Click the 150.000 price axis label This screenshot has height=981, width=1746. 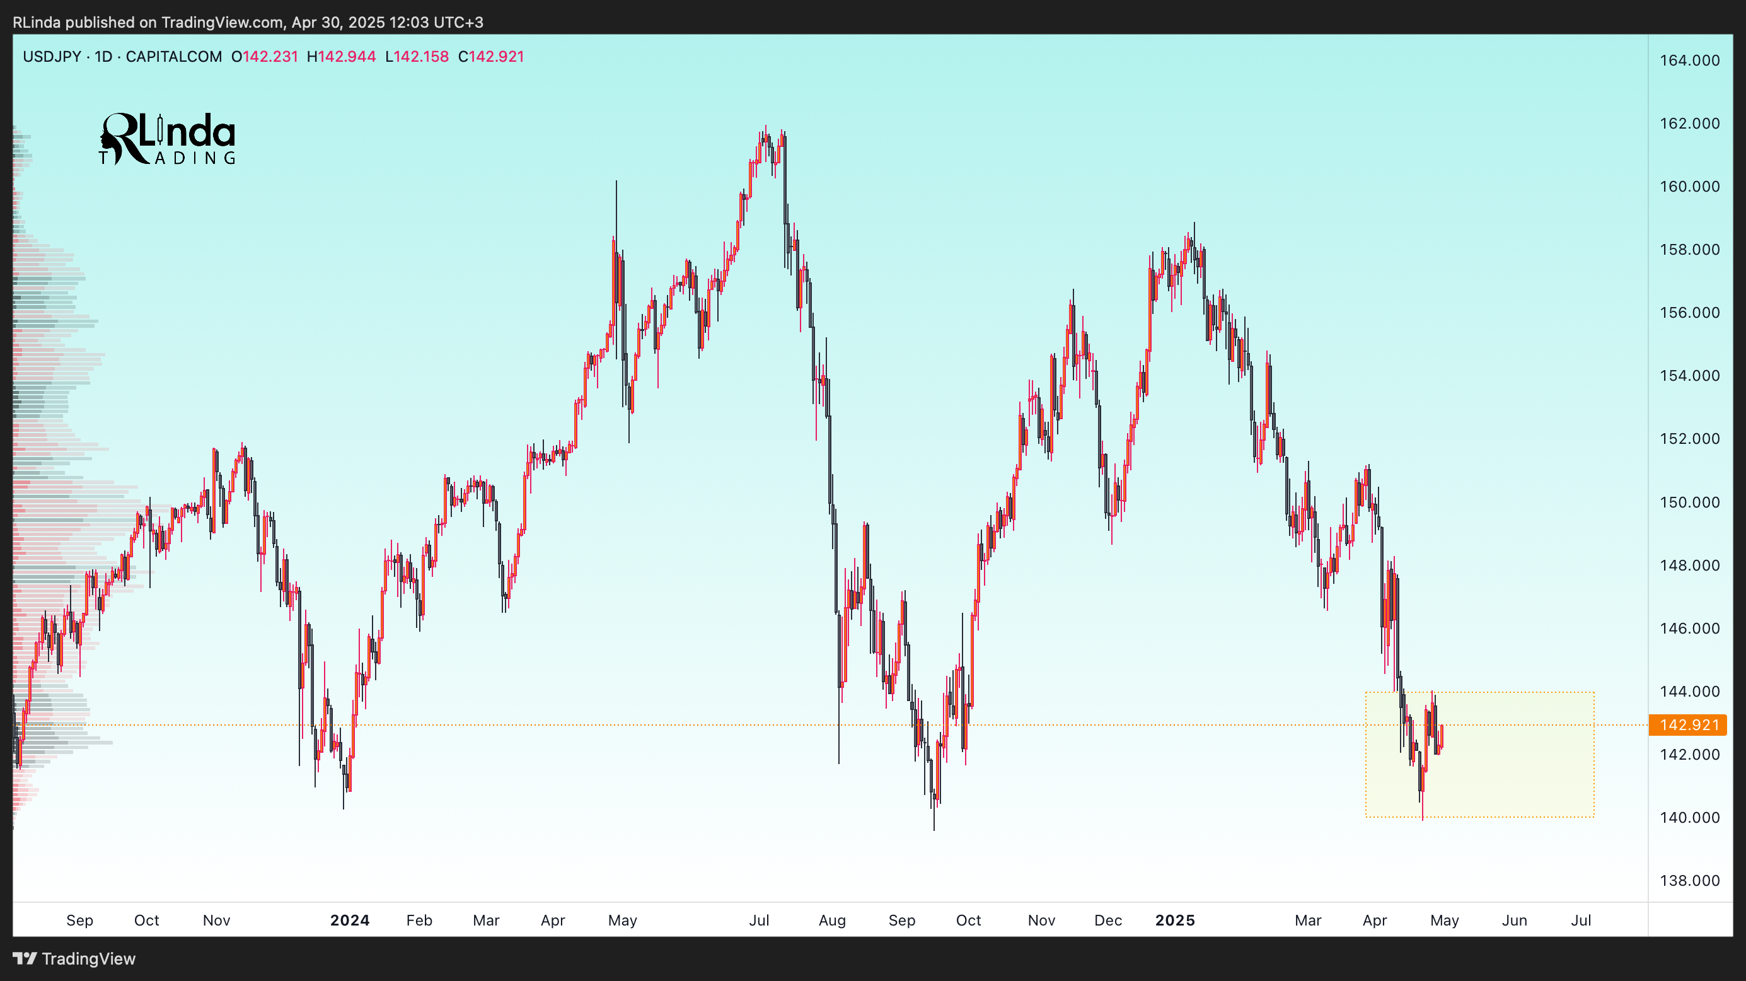(x=1689, y=502)
